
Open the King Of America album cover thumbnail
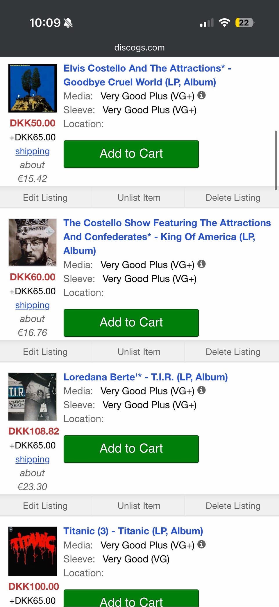coord(33,242)
